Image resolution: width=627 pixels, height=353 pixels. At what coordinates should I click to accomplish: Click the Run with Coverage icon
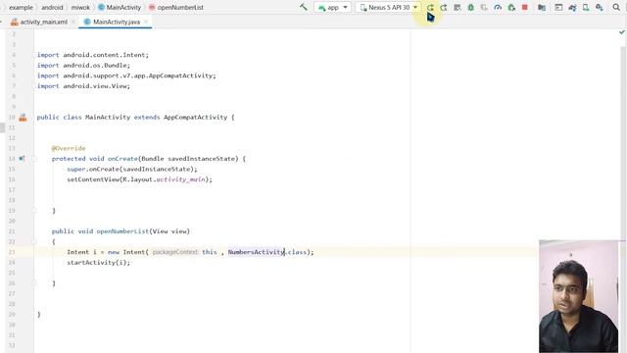tap(484, 7)
